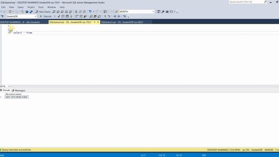Toggle Include Live Query Statistics
This screenshot has height=157, width=279.
[81, 17]
